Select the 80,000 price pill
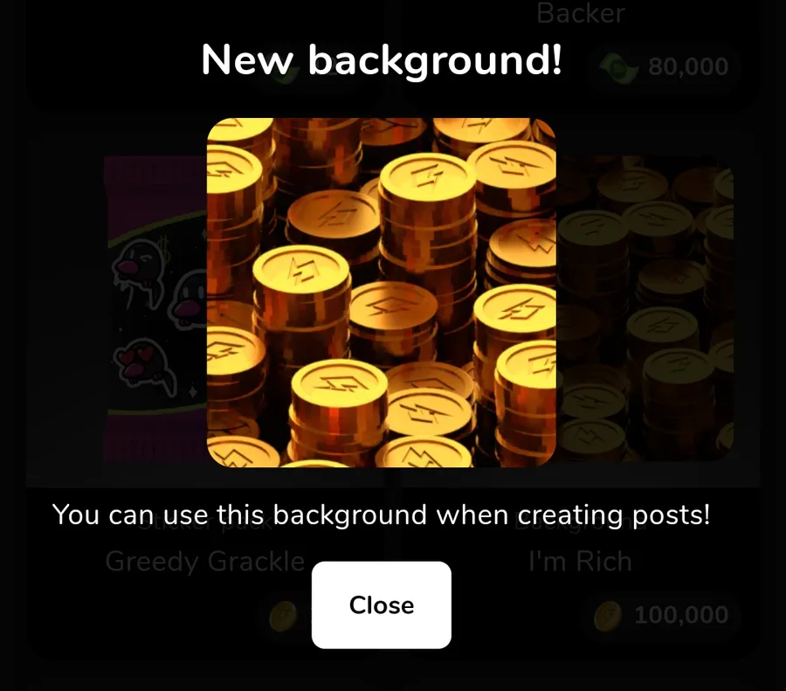The image size is (786, 691). [x=665, y=67]
